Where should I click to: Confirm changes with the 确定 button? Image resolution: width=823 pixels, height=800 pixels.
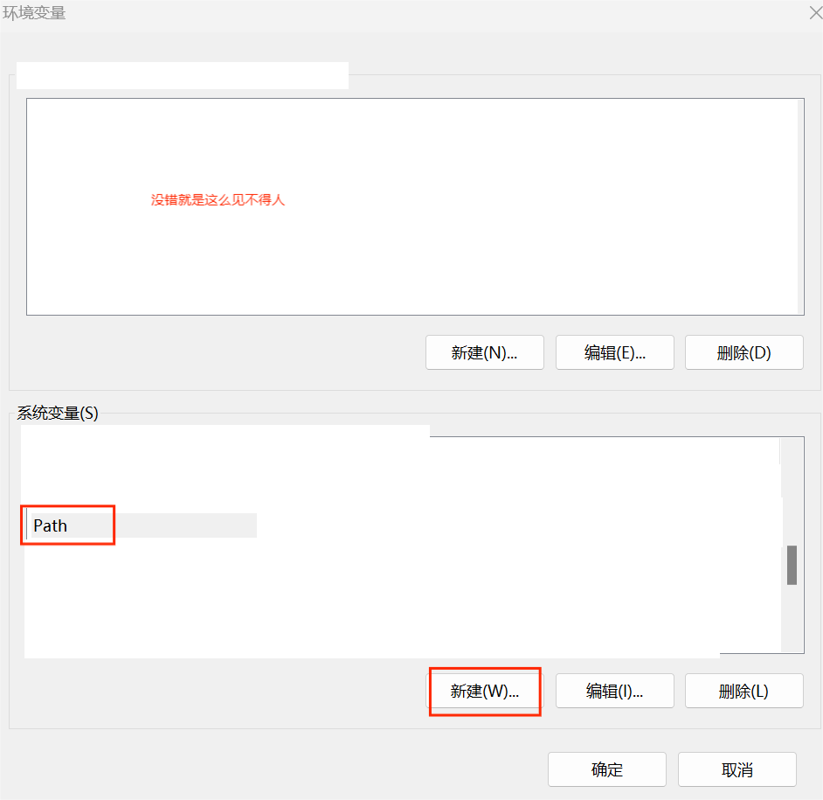606,769
